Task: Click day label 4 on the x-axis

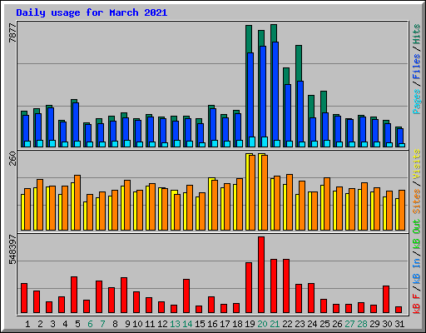Action: [65, 324]
